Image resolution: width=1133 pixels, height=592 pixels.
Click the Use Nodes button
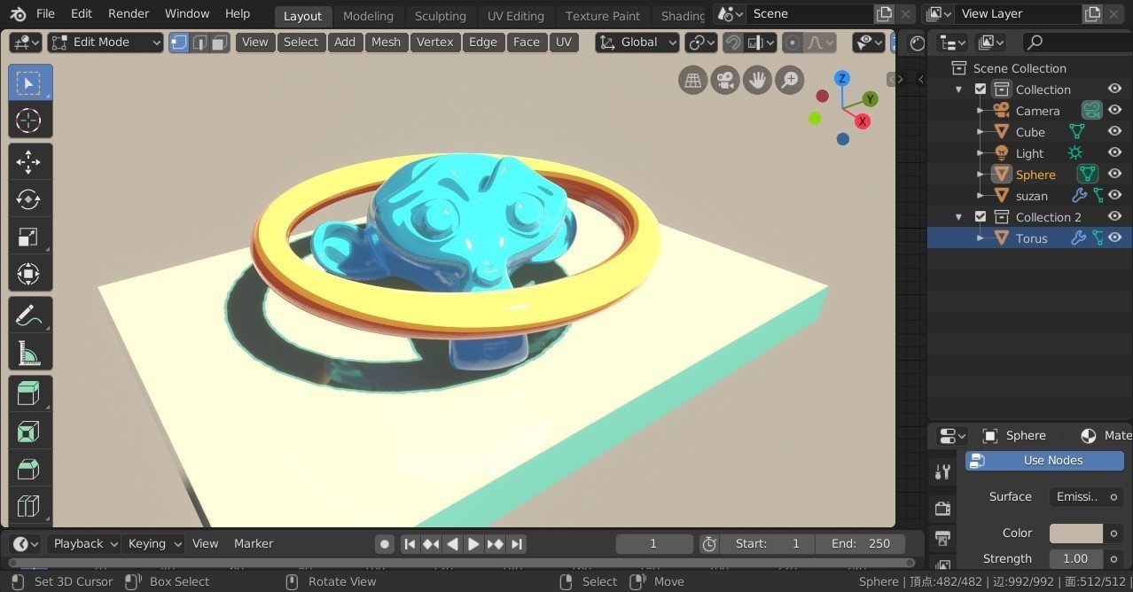[x=1044, y=460]
